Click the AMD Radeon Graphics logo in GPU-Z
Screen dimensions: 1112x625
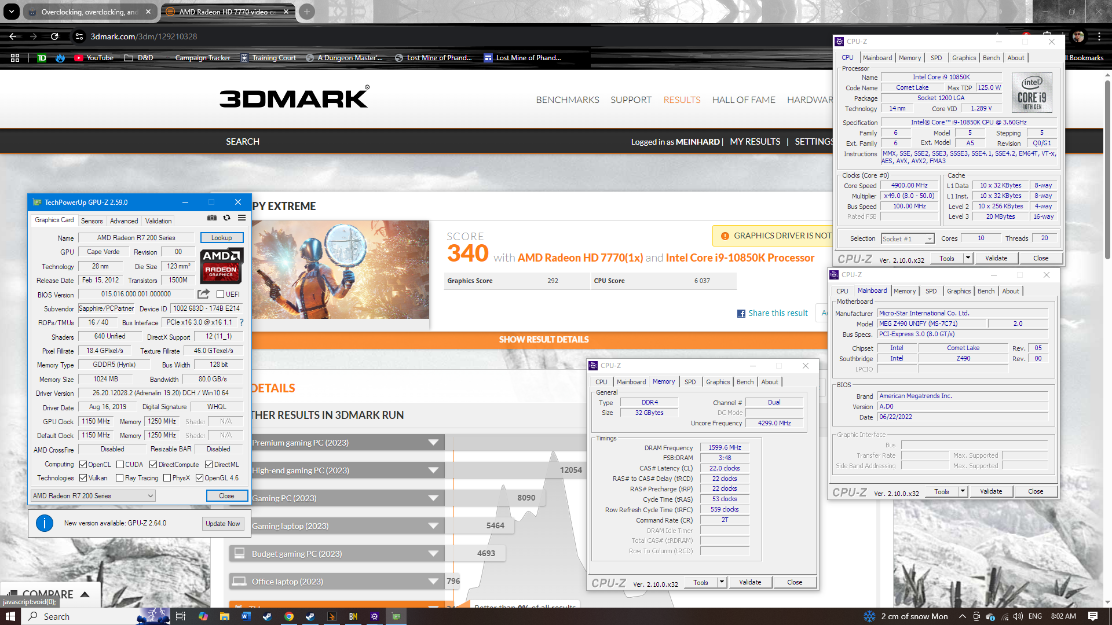point(222,266)
